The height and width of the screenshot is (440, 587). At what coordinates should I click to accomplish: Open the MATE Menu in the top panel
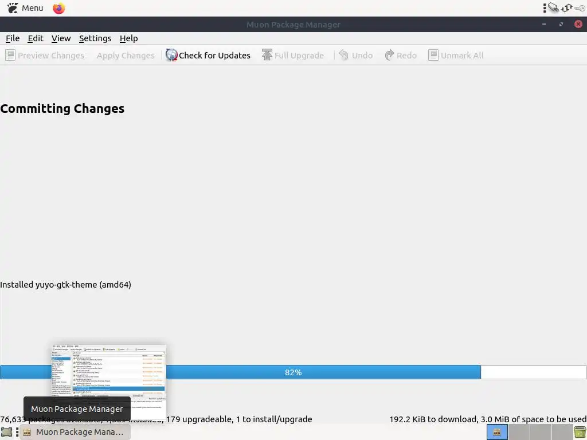click(x=25, y=8)
